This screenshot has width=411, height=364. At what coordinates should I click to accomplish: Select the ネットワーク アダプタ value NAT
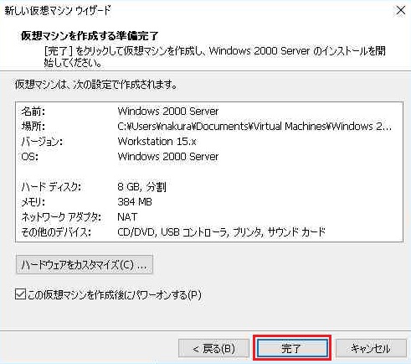[127, 217]
